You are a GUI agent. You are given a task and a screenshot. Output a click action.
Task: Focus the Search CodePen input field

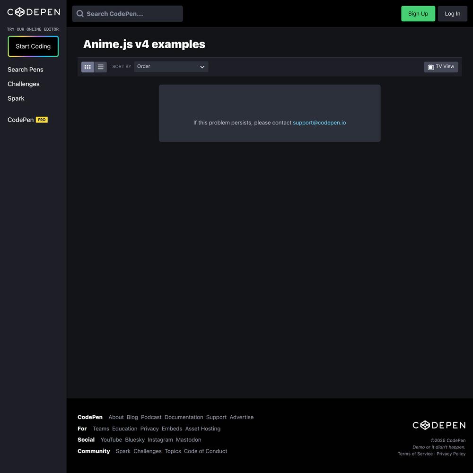coord(127,14)
